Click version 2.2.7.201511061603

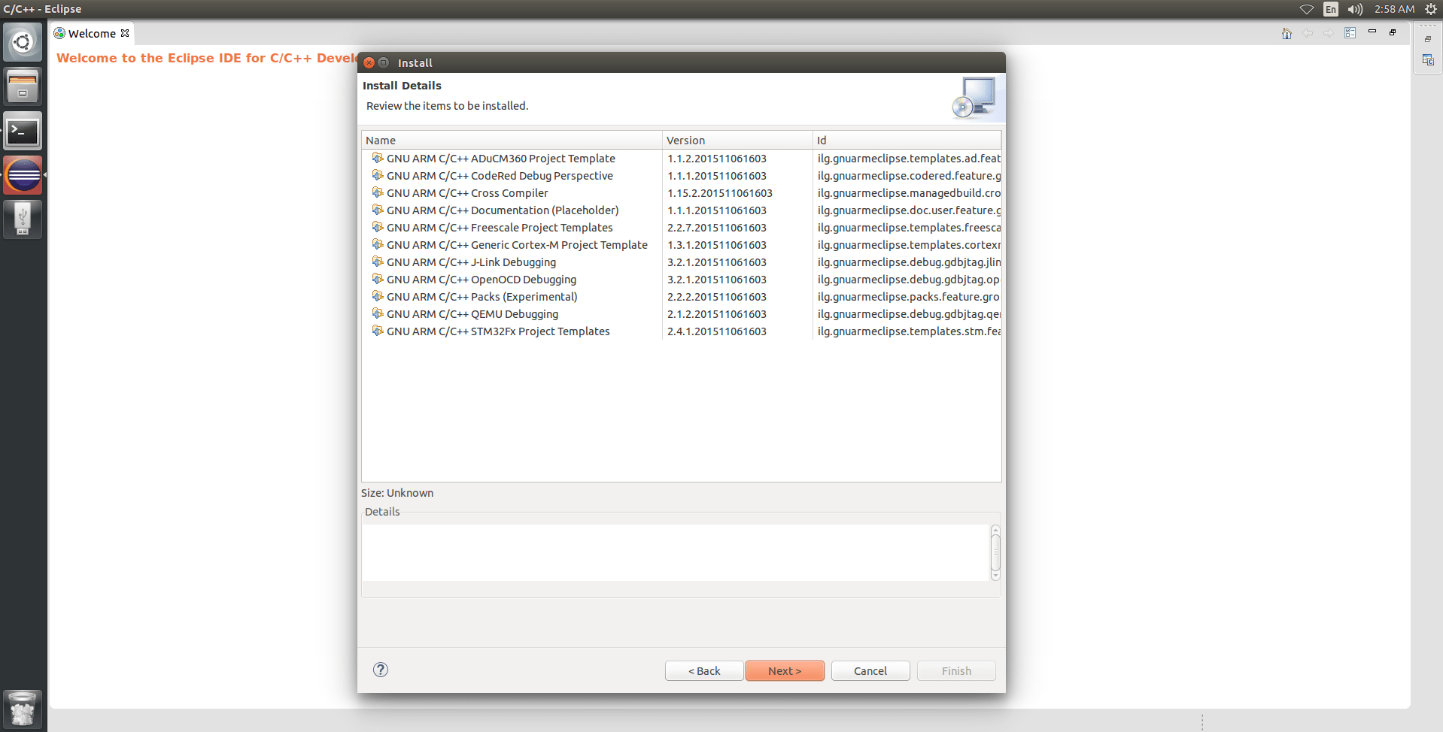[717, 228]
